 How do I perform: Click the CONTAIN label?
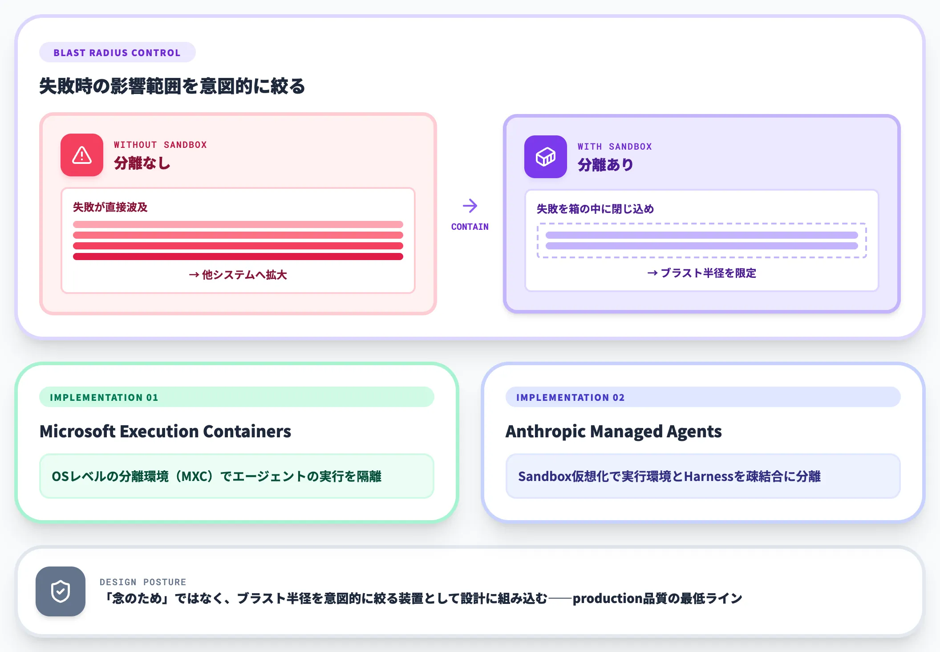470,227
